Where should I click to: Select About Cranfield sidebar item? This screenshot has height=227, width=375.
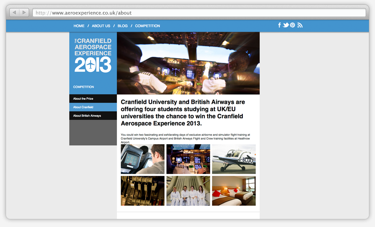point(93,107)
